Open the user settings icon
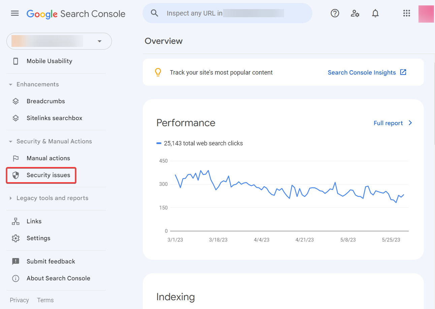435x309 pixels. pyautogui.click(x=355, y=13)
